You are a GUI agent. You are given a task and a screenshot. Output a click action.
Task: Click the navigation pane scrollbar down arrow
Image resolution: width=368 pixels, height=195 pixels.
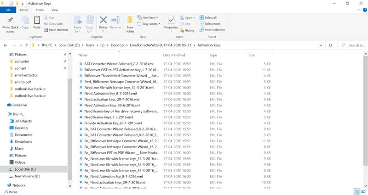pyautogui.click(x=70, y=186)
